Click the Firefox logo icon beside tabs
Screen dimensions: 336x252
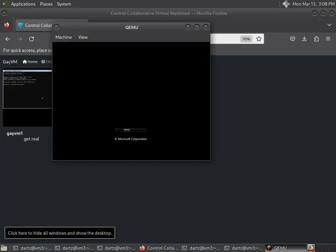(x=7, y=25)
